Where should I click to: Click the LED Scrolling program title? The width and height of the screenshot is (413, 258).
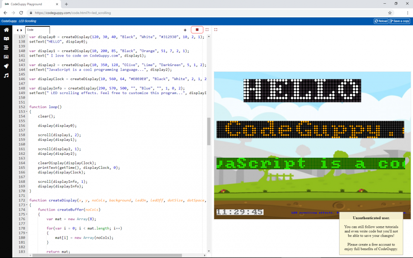click(x=27, y=21)
